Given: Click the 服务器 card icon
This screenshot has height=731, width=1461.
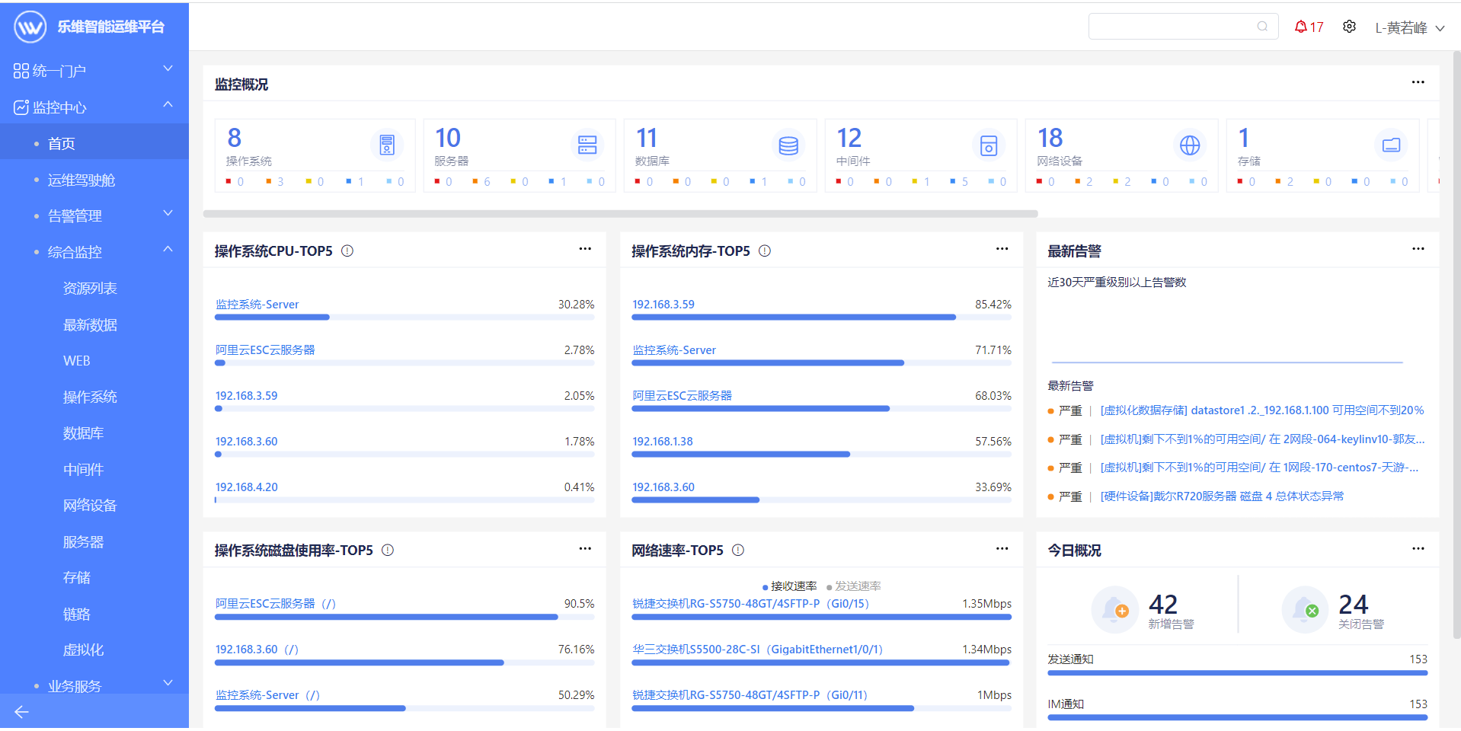Looking at the screenshot, I should point(587,145).
